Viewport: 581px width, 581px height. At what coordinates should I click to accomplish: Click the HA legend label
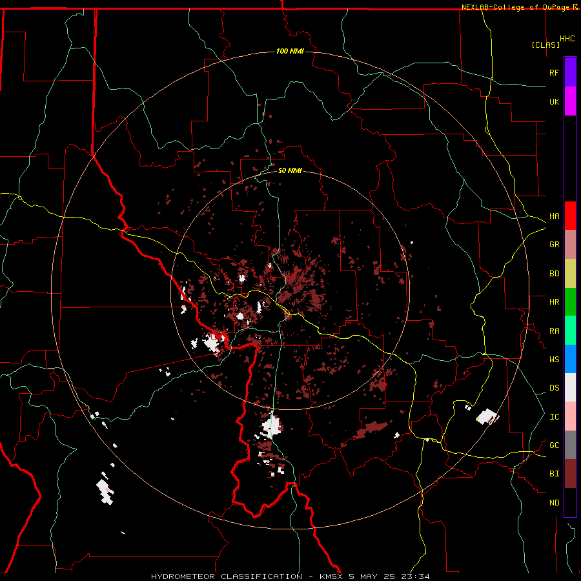point(554,216)
